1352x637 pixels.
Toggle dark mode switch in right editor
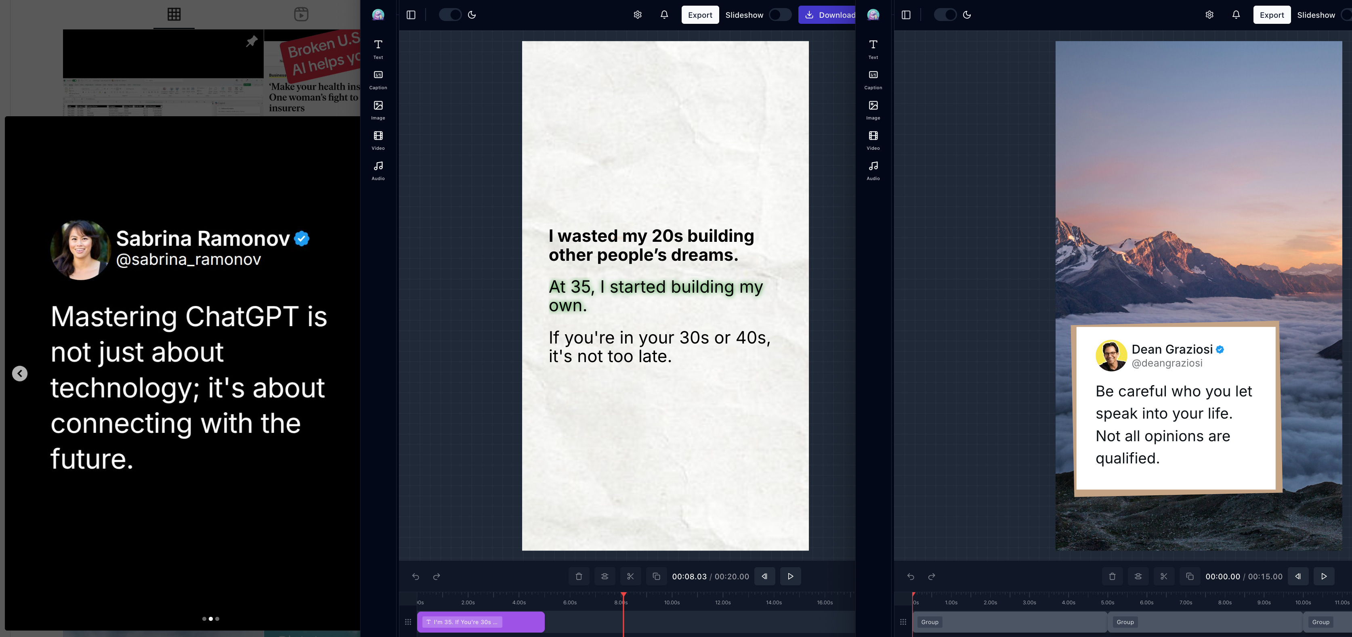[x=945, y=15]
